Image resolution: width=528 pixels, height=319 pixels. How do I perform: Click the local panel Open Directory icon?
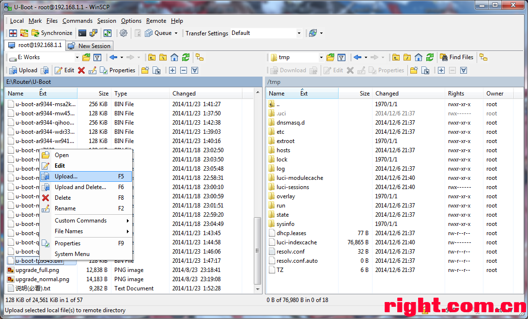(86, 58)
